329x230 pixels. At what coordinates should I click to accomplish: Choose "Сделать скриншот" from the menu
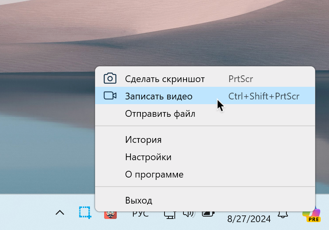tap(165, 79)
